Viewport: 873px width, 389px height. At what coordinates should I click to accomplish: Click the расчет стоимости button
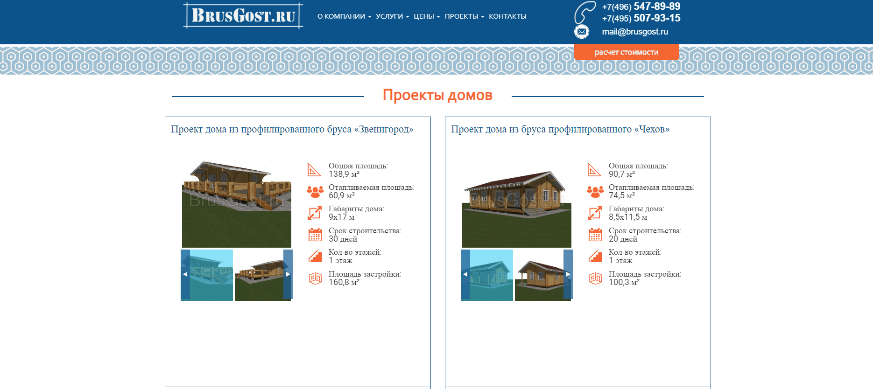627,52
